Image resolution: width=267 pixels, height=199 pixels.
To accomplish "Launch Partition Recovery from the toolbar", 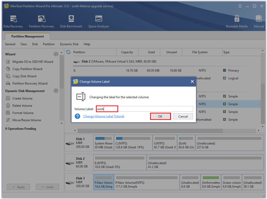I will click(41, 21).
